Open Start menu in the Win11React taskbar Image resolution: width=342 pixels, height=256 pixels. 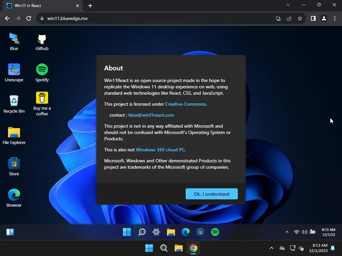pyautogui.click(x=127, y=232)
